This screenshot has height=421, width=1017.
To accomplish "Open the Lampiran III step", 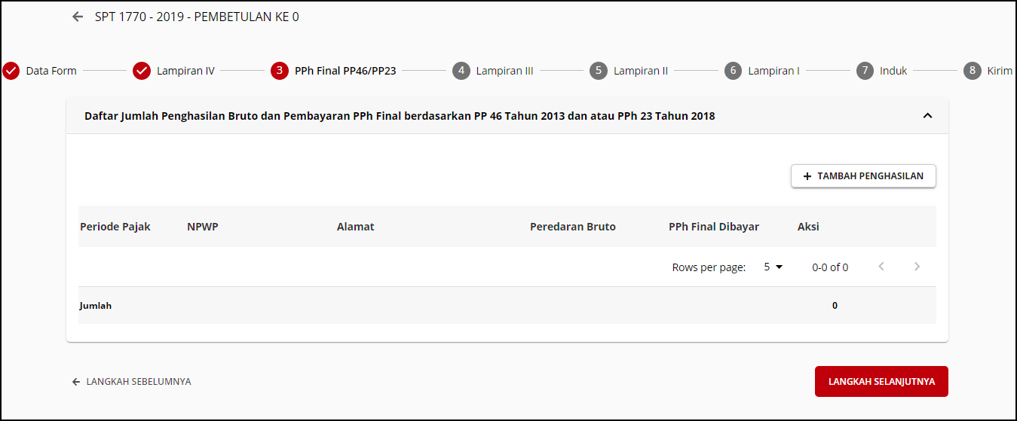I will [504, 71].
